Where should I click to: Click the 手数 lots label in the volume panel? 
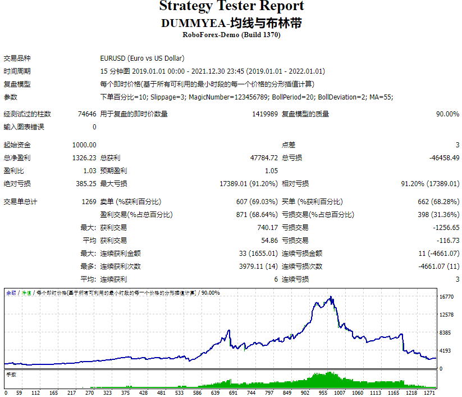[11, 375]
